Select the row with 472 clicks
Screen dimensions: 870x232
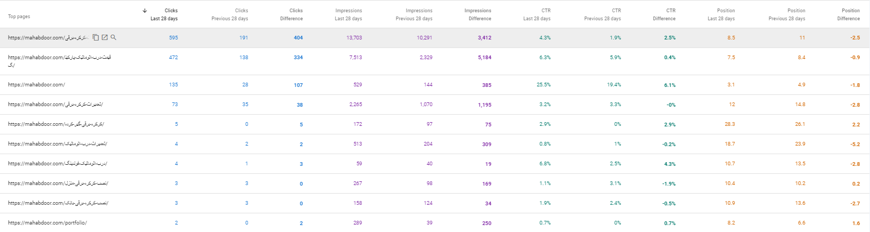pos(435,61)
